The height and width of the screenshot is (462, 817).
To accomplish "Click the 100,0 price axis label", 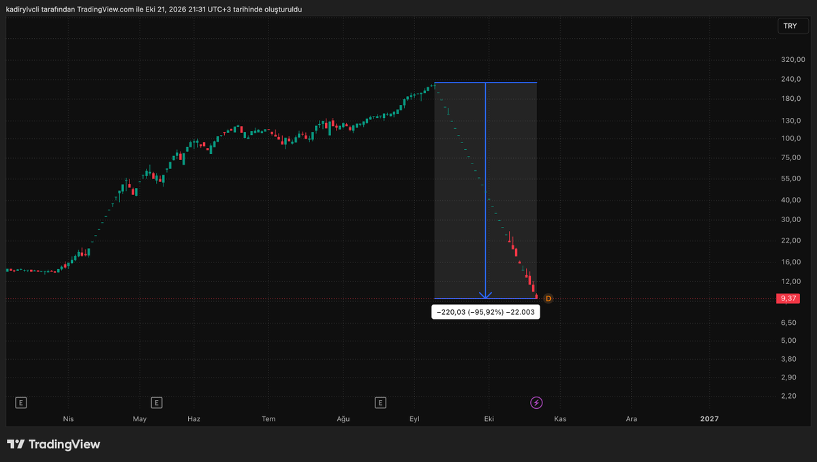I will 791,138.
